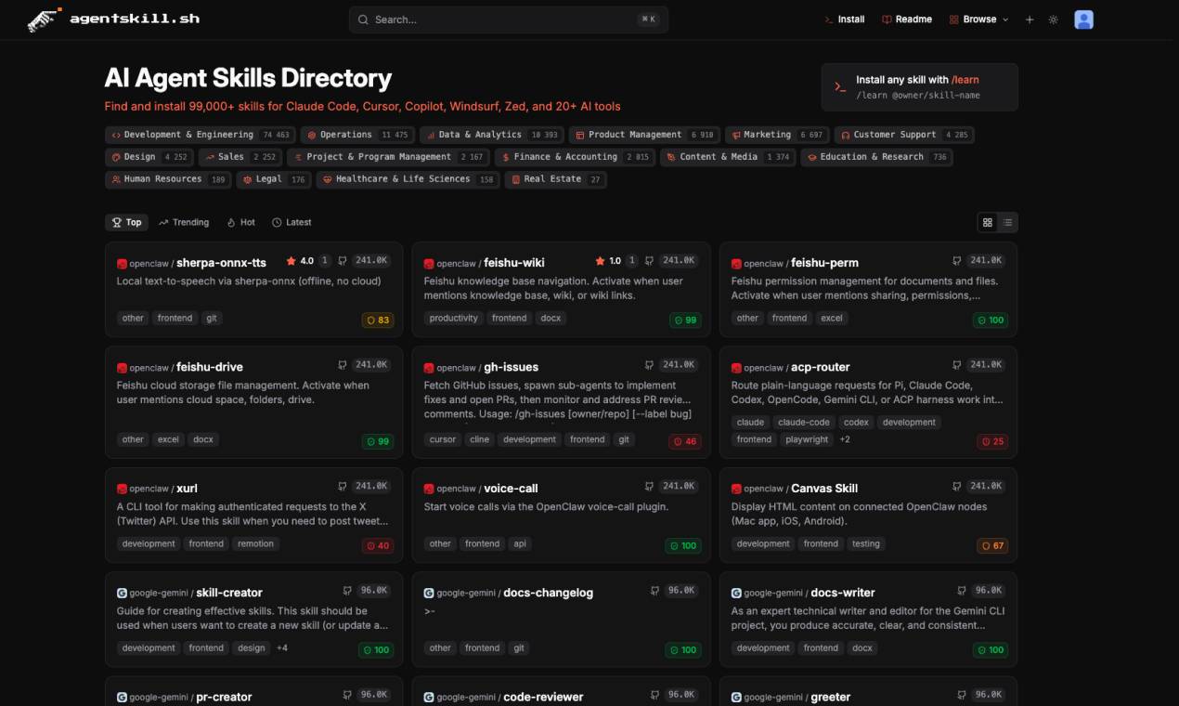
Task: Click the plus icon in the top navigation
Action: [x=1029, y=19]
